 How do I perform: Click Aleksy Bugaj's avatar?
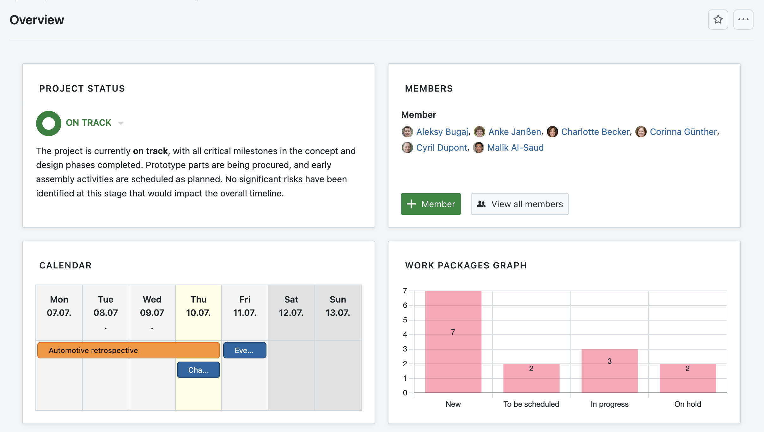pyautogui.click(x=407, y=132)
